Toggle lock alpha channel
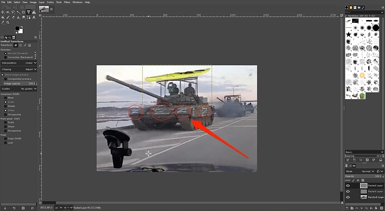The height and width of the screenshot is (211, 385). [363, 180]
